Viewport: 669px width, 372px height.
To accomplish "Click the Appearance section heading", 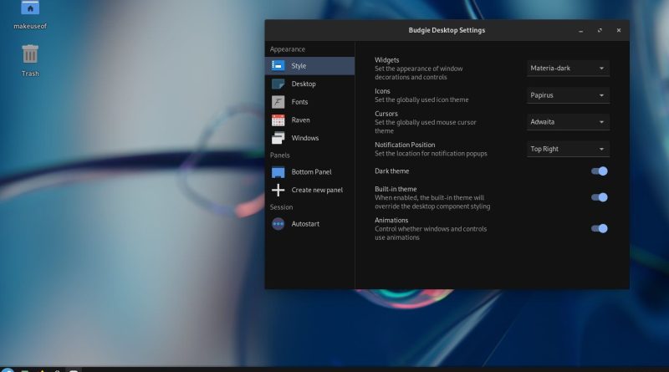I will [x=288, y=49].
